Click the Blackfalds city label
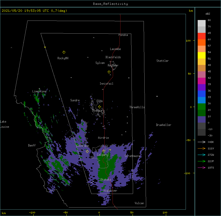Viewport: 221px width, 216px height. 113,57
